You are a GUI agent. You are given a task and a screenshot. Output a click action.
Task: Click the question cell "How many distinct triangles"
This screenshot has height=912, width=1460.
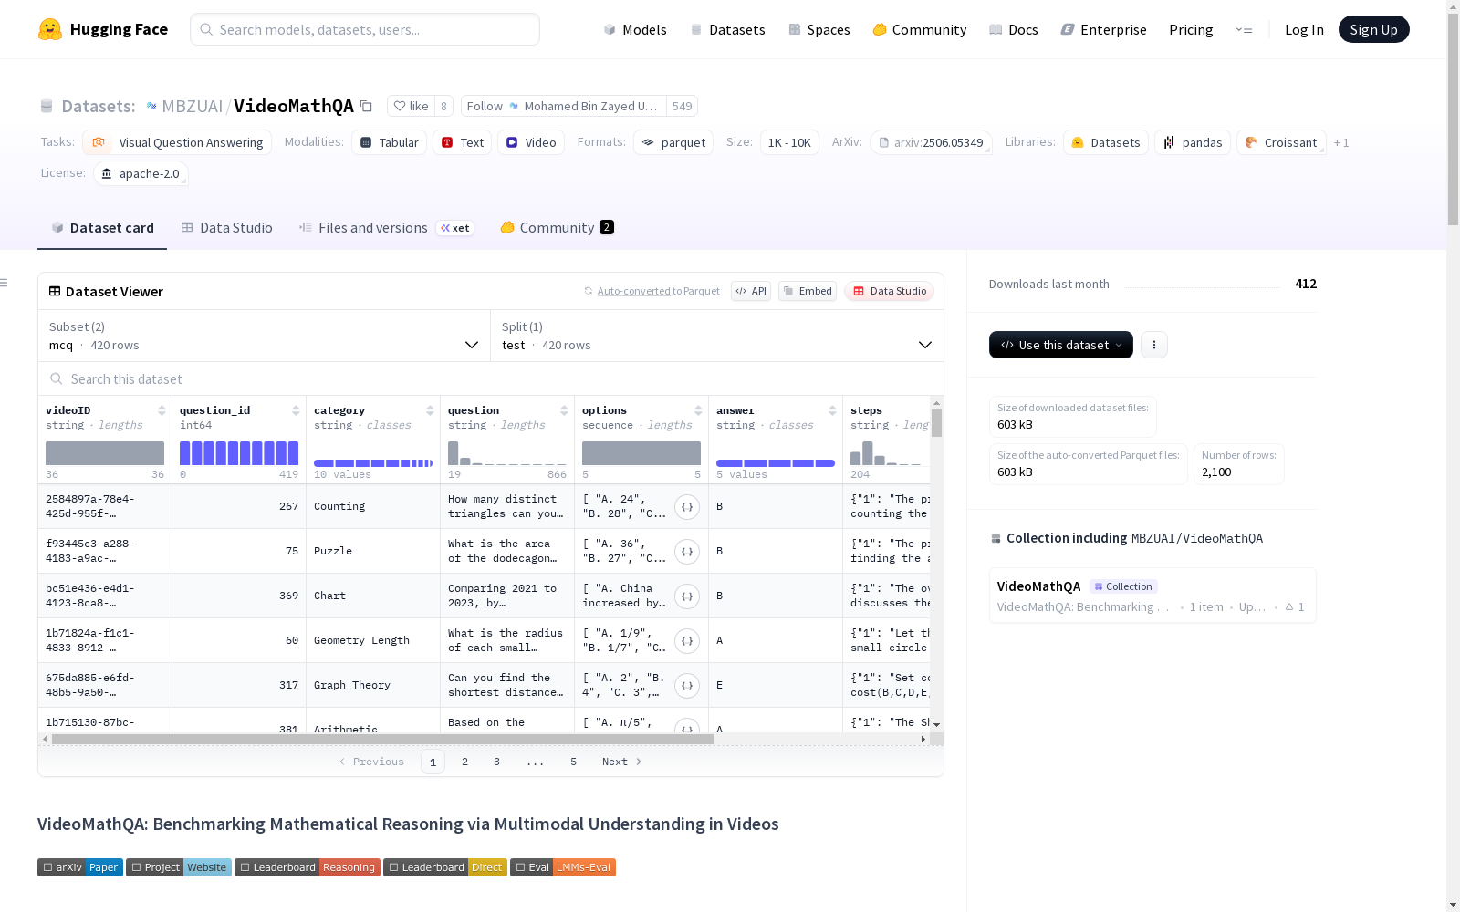tap(507, 507)
